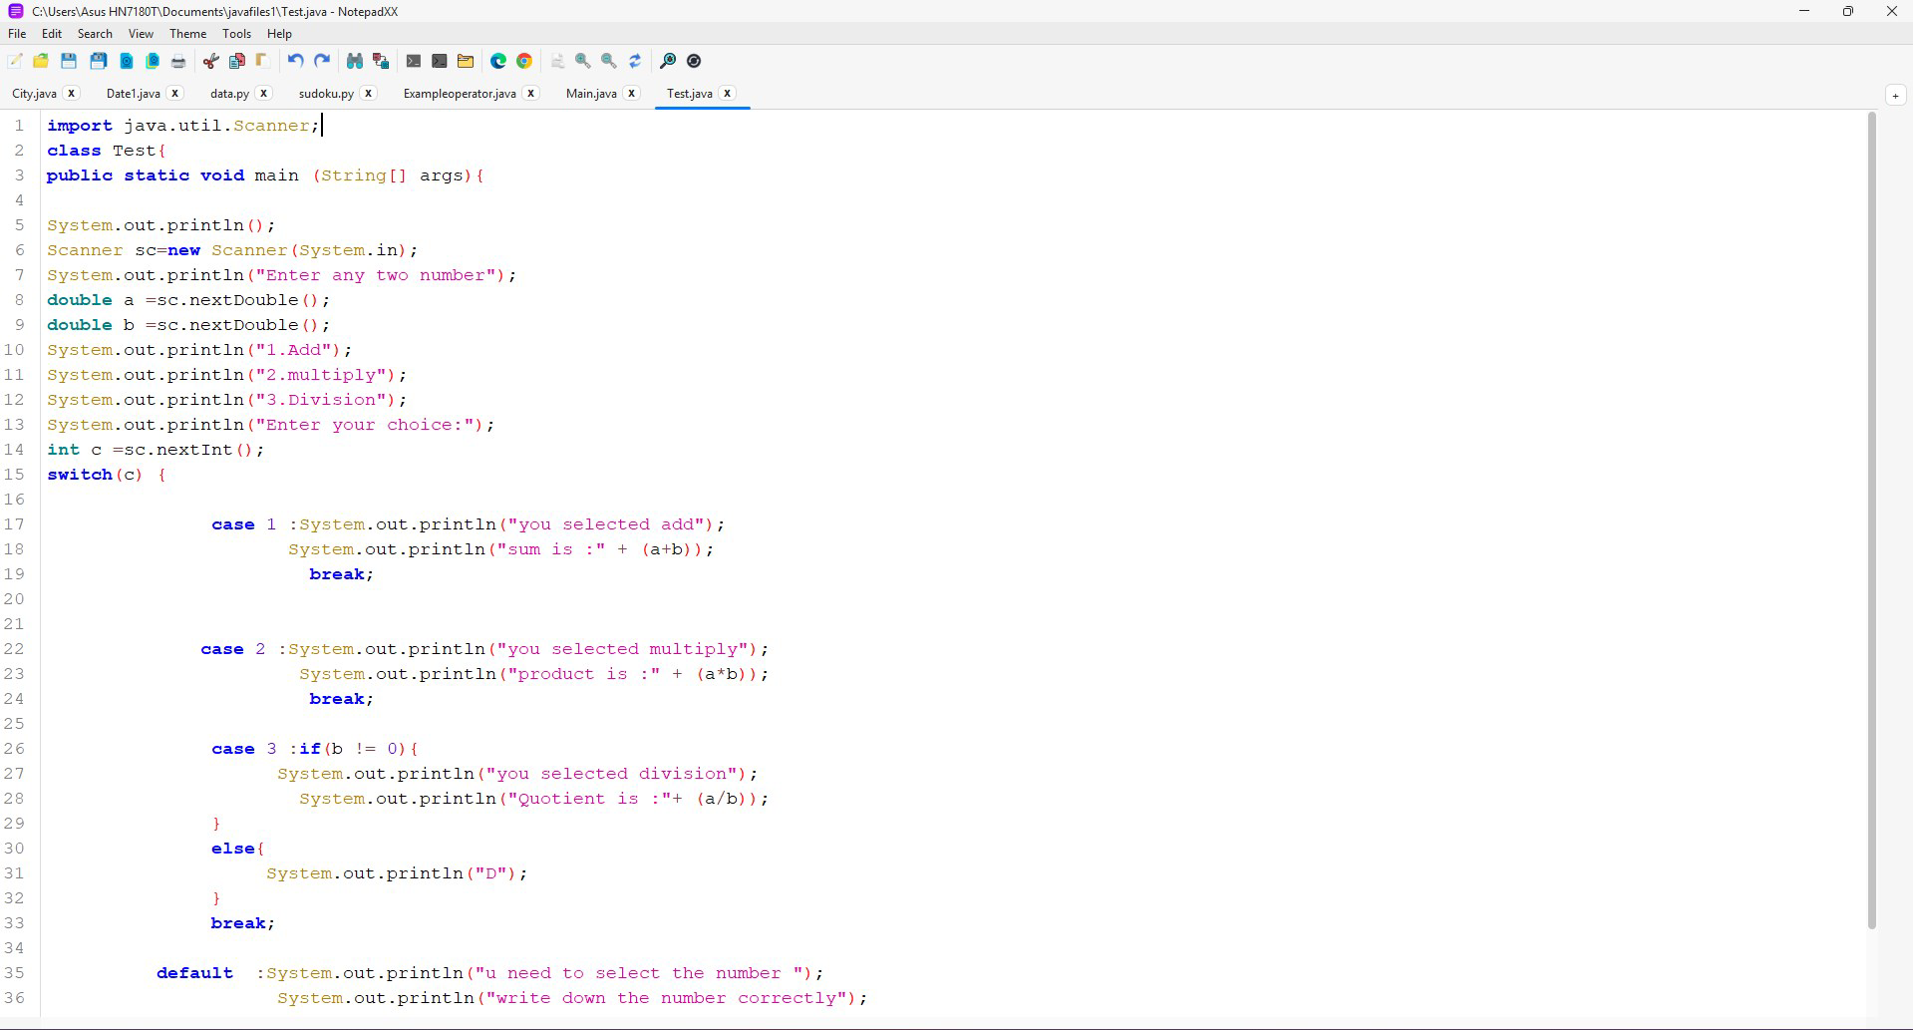
Task: Switch to the City.java tab
Action: [x=34, y=93]
